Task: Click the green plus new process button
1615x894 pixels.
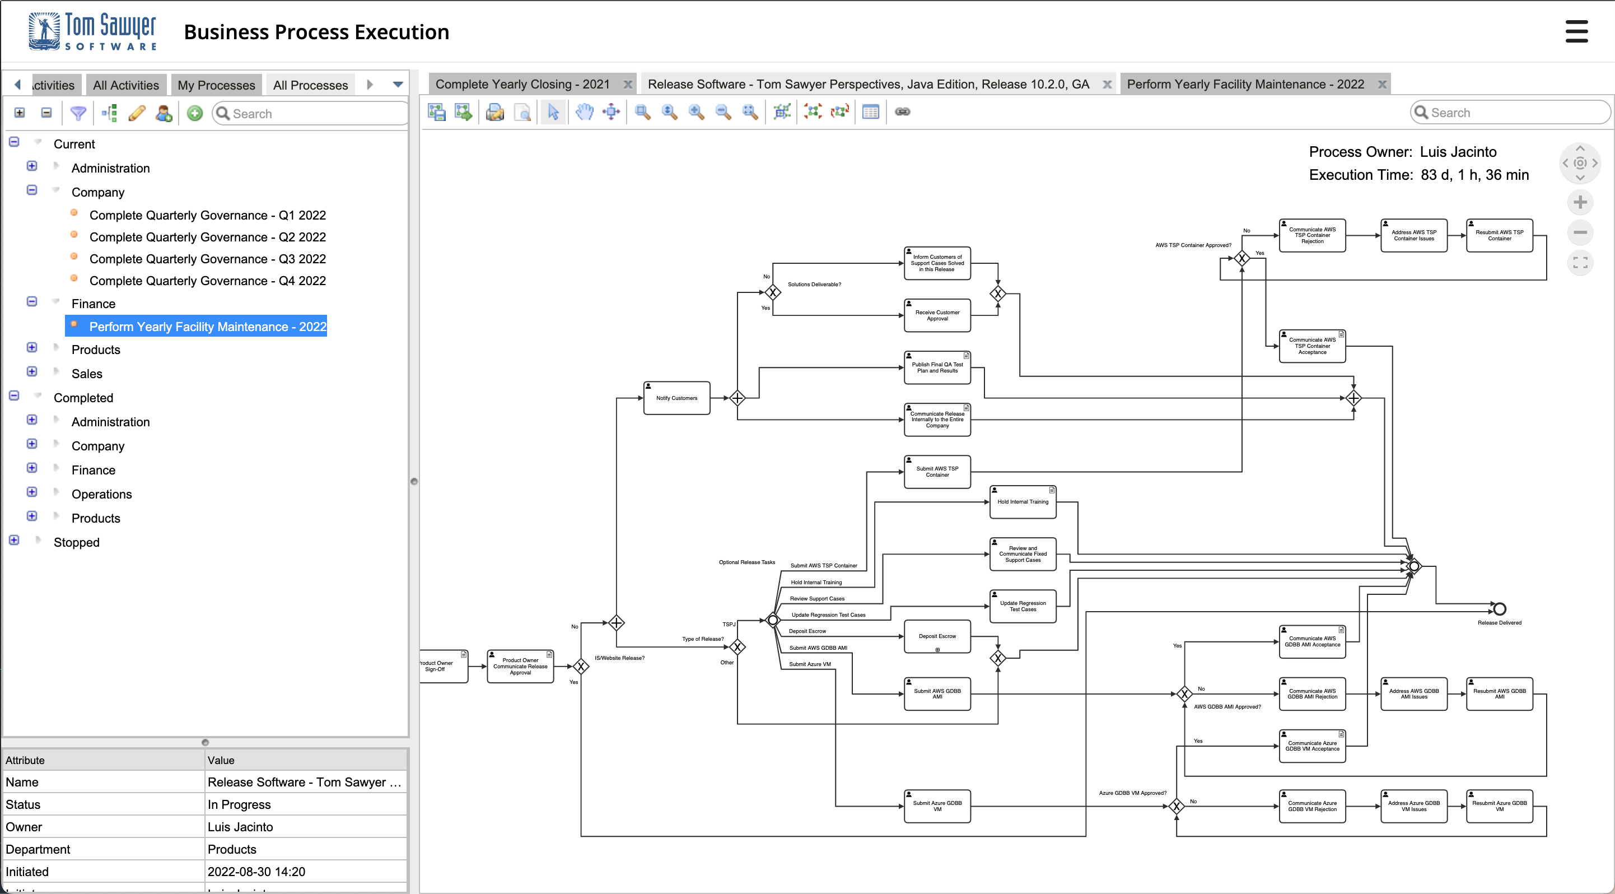Action: click(195, 113)
